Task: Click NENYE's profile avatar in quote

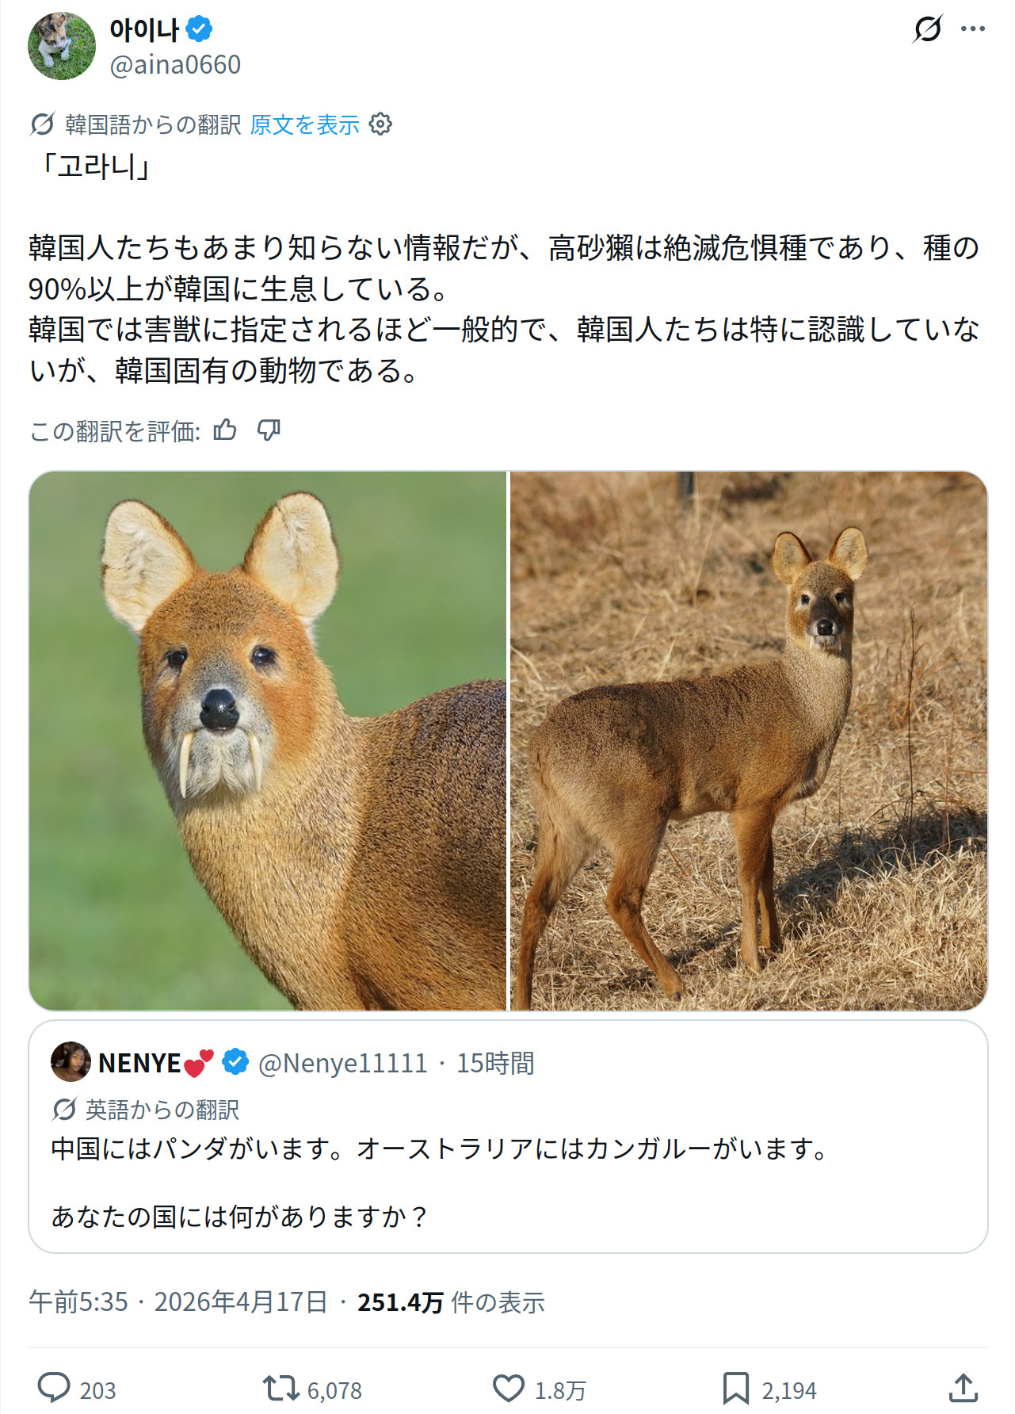Action: point(71,1062)
